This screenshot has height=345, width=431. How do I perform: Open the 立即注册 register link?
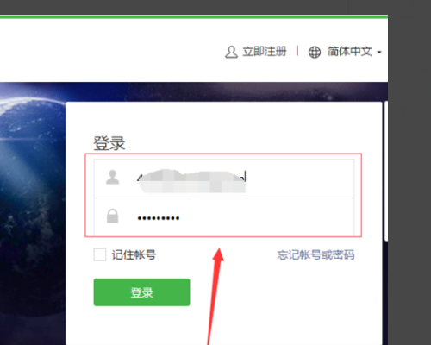[265, 52]
